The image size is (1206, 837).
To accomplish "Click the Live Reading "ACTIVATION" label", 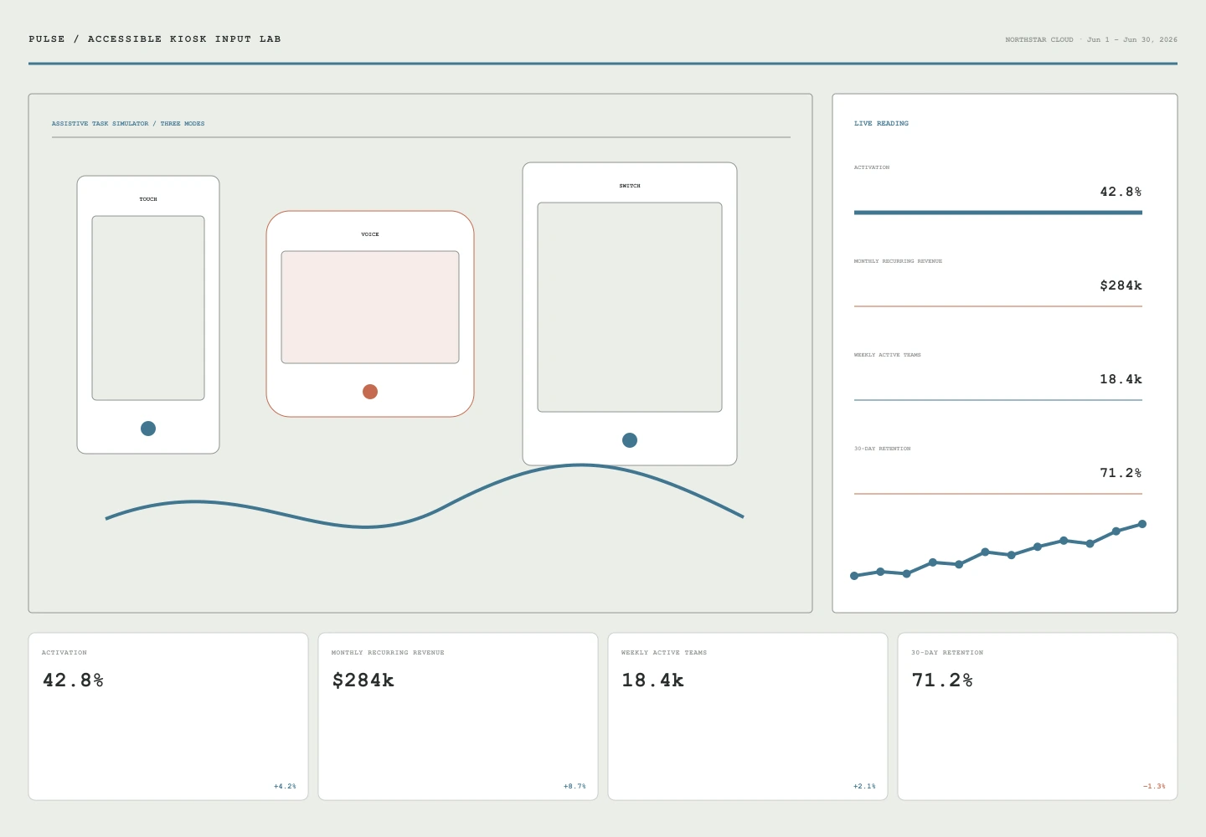I will 872,167.
